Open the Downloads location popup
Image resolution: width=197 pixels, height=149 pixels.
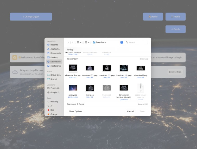coord(108,42)
